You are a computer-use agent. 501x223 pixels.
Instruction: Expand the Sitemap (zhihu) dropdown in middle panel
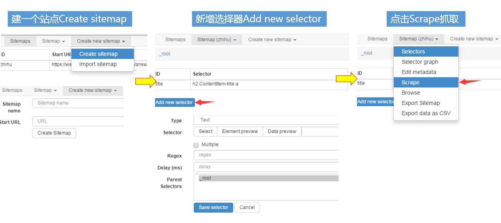(x=216, y=40)
